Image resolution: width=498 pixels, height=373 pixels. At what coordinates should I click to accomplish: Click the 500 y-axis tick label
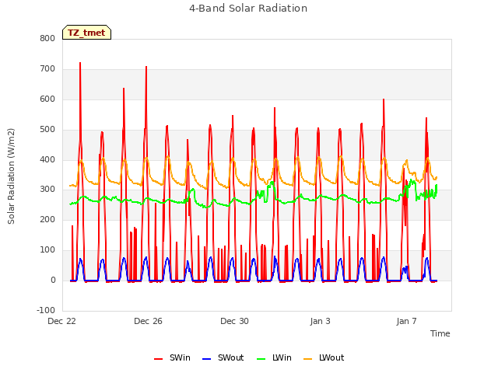[47, 129]
